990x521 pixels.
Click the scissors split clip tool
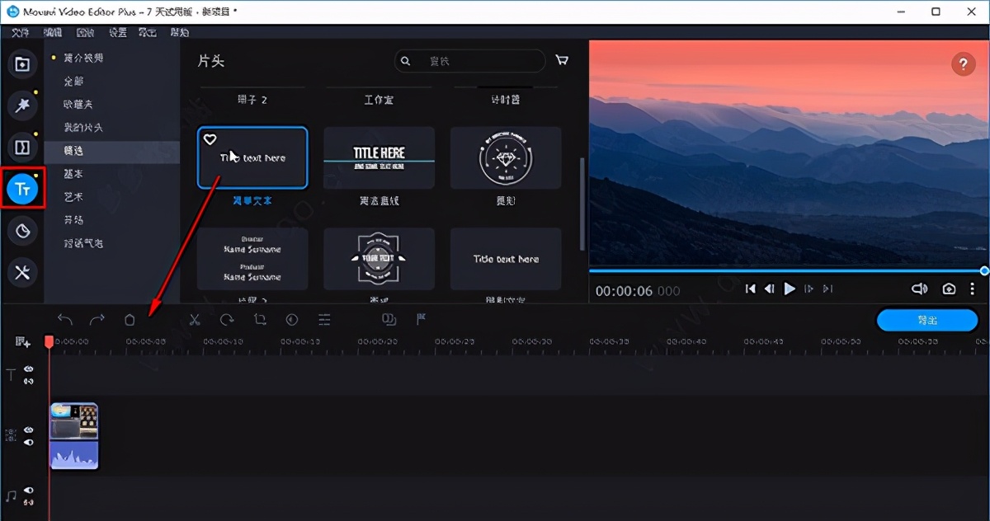click(195, 320)
